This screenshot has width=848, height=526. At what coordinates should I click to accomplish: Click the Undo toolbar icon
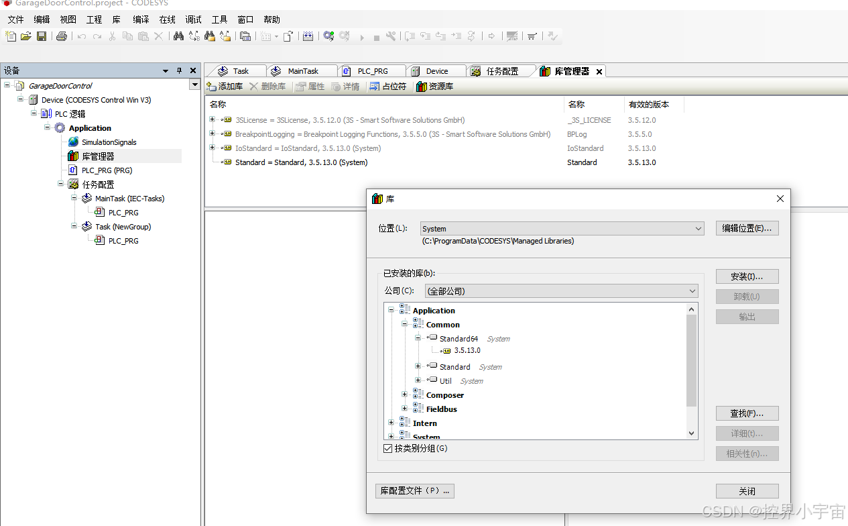tap(82, 36)
